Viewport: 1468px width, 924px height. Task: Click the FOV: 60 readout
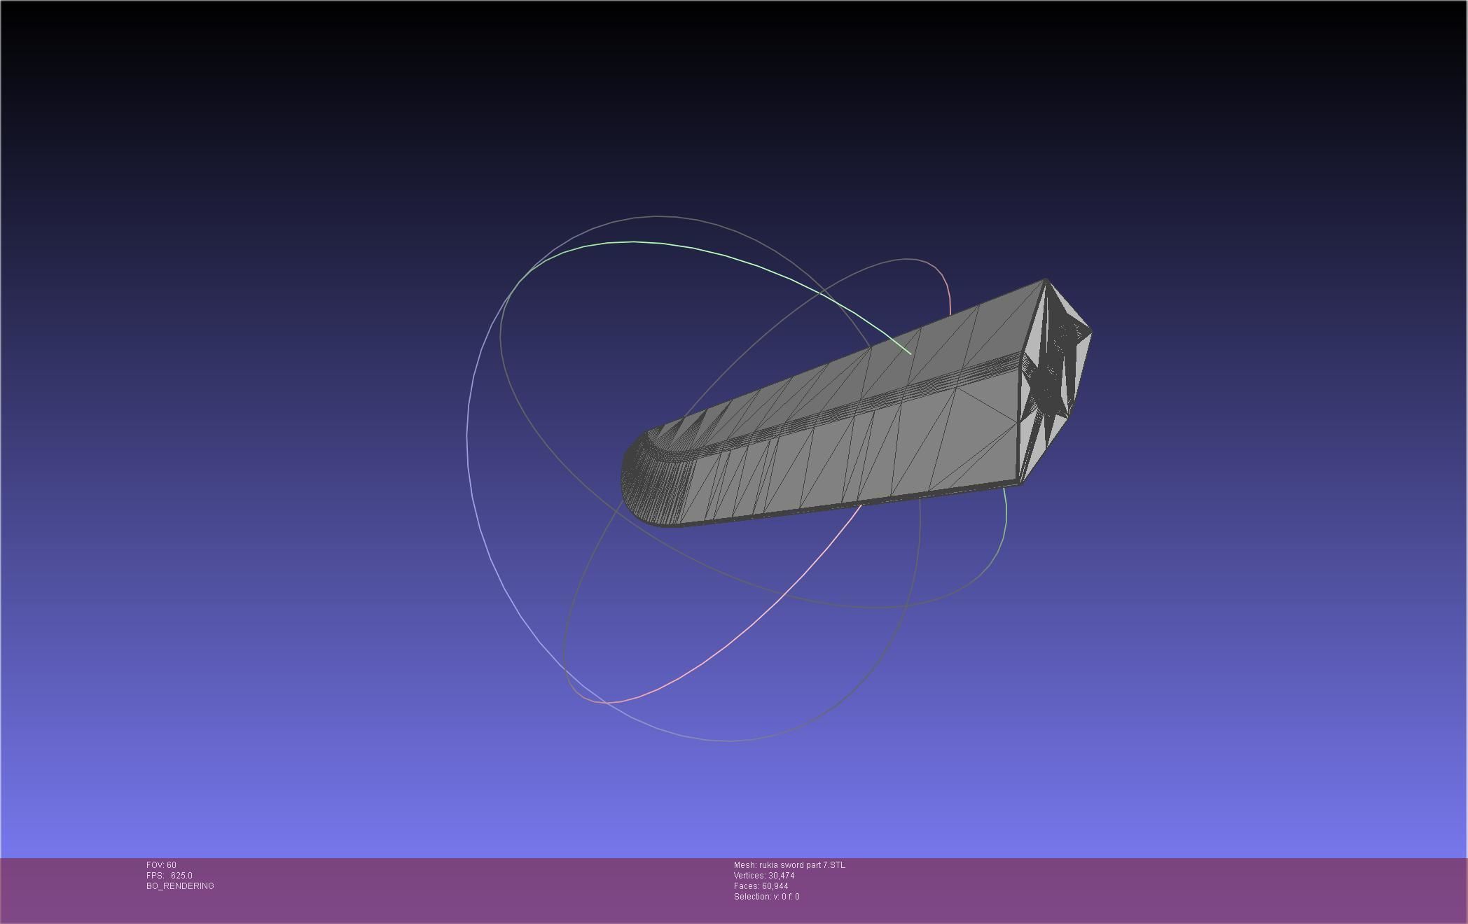pos(161,865)
